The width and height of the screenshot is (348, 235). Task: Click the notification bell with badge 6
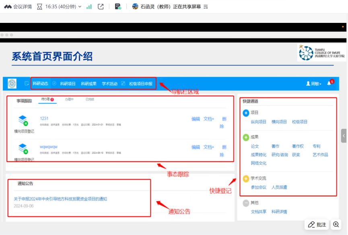pos(329,84)
